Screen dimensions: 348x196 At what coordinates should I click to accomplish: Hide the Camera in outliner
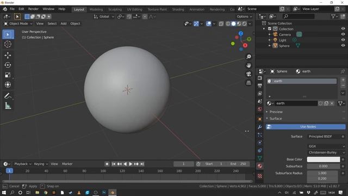click(x=343, y=34)
